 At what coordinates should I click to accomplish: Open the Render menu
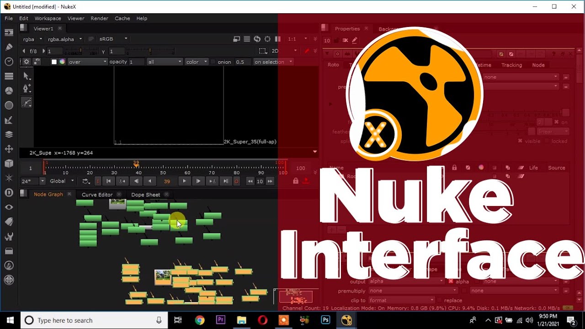click(99, 18)
